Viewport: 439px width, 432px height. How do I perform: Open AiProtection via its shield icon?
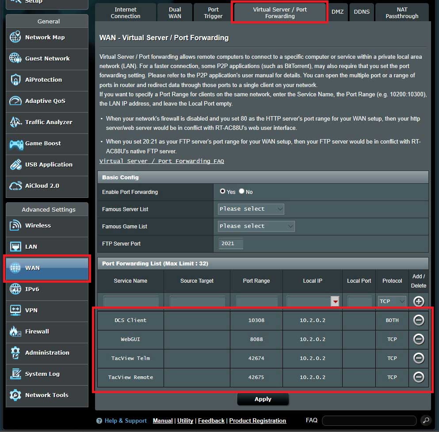15,80
